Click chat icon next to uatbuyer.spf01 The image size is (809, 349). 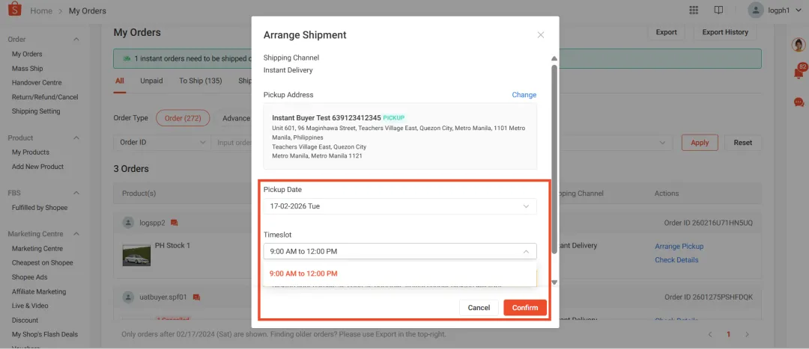pyautogui.click(x=196, y=297)
